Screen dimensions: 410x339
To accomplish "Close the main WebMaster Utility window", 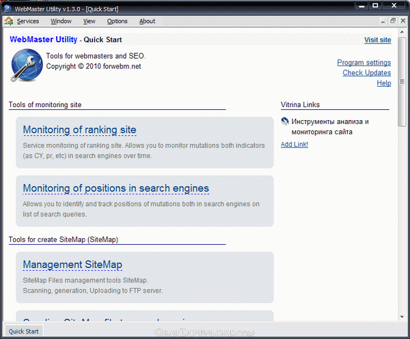I will pos(394,5).
